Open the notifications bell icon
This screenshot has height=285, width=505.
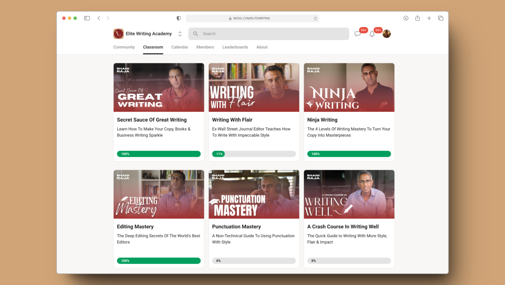tap(372, 33)
